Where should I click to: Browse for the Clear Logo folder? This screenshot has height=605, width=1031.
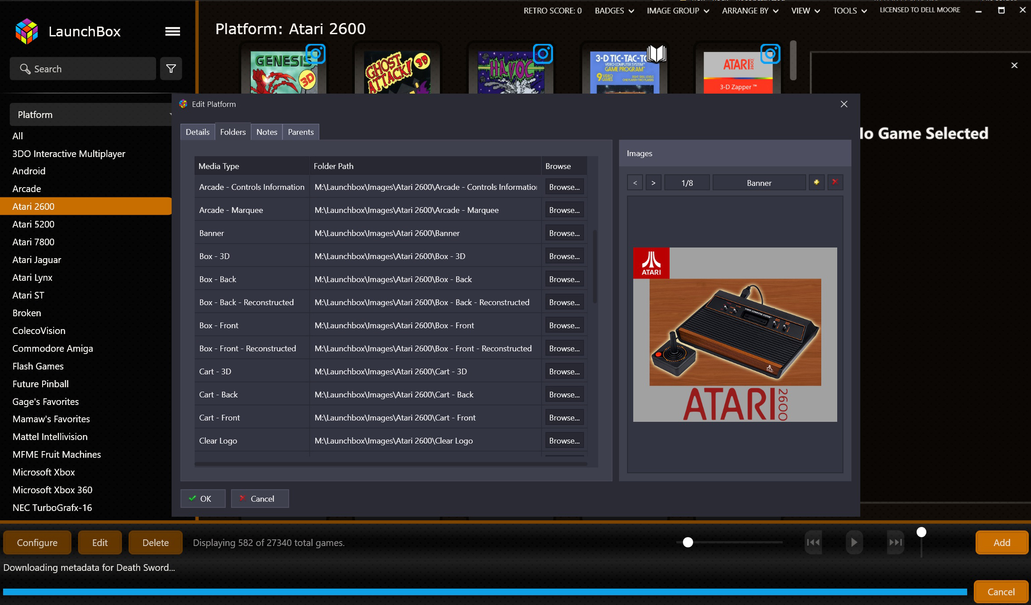click(565, 440)
